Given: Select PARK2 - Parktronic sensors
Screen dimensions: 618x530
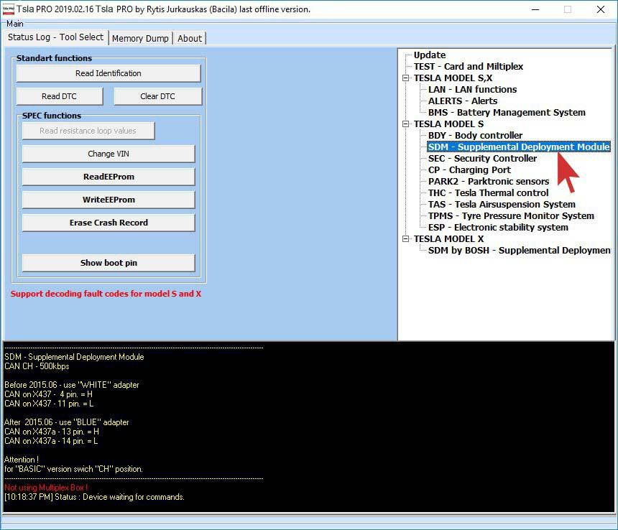Looking at the screenshot, I should click(489, 182).
